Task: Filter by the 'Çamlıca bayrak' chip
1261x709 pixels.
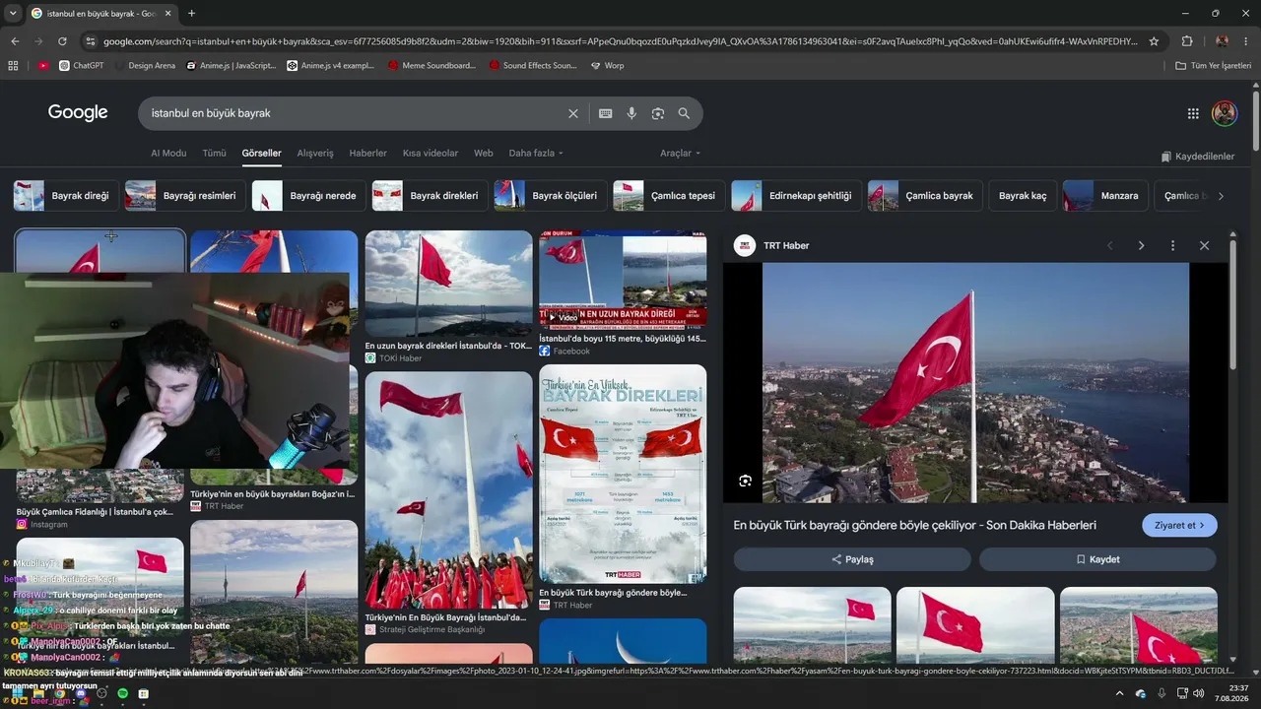Action: [x=925, y=196]
